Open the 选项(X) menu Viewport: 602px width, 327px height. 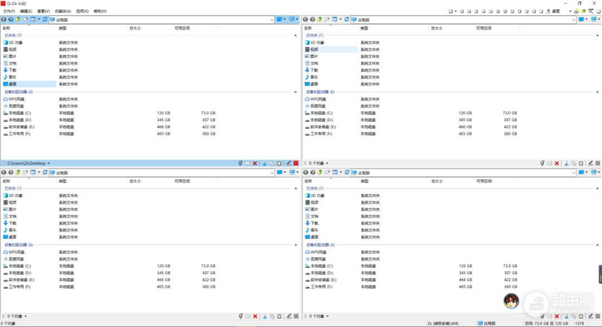[x=82, y=11]
